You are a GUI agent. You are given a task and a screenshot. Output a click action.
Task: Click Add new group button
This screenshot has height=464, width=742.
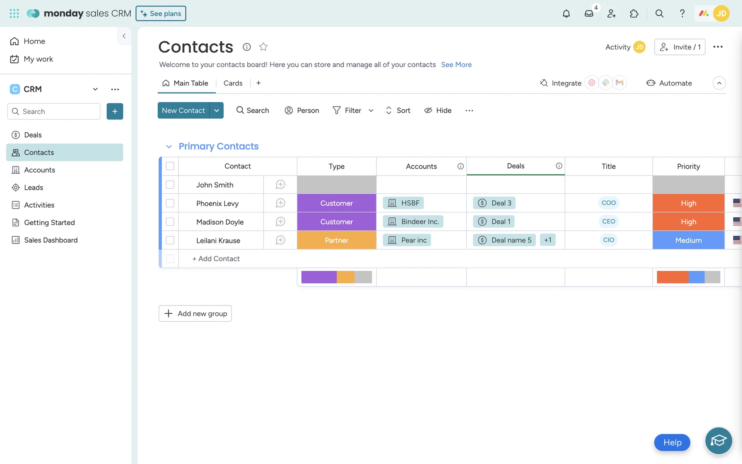195,314
